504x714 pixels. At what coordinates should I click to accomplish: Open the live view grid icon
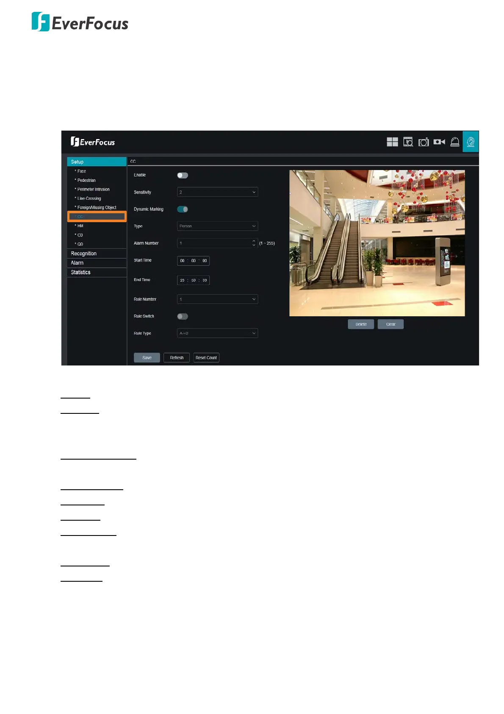tap(392, 142)
